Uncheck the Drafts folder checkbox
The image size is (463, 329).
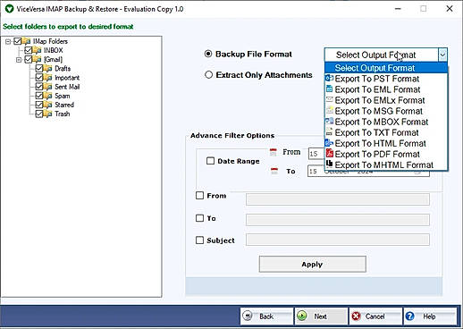coord(39,68)
